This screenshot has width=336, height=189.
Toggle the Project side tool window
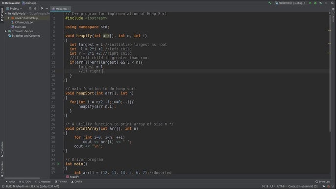point(2,15)
